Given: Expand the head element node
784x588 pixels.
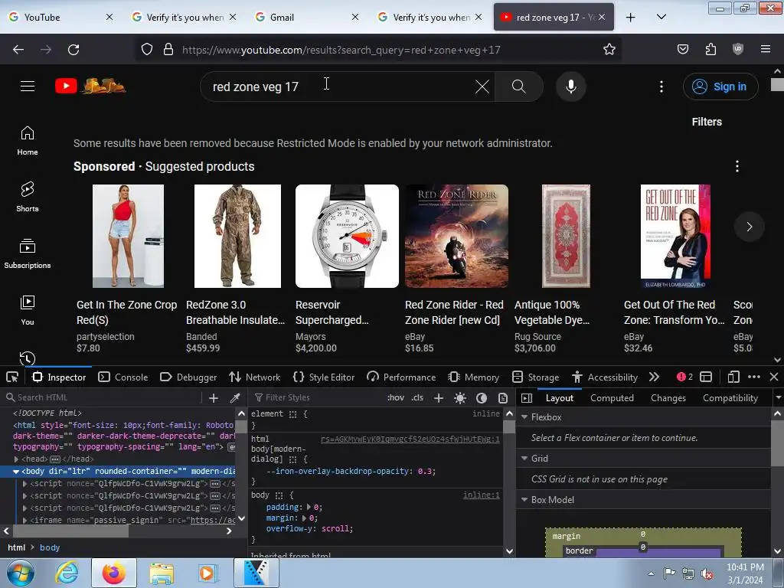Looking at the screenshot, I should [17, 459].
